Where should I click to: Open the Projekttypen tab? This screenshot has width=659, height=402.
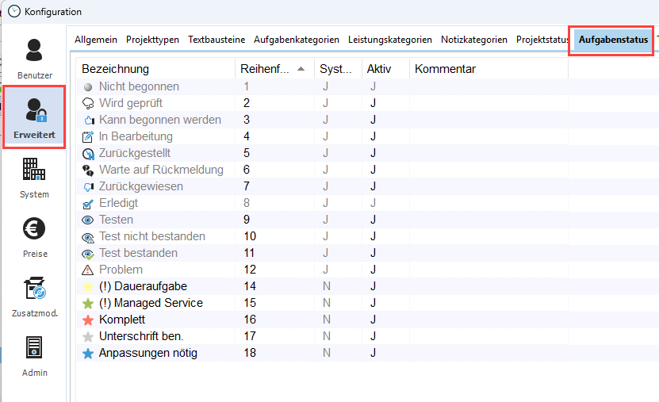point(152,40)
